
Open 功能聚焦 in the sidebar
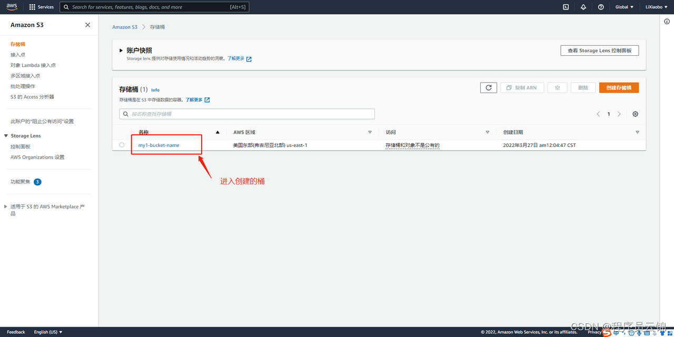(21, 182)
